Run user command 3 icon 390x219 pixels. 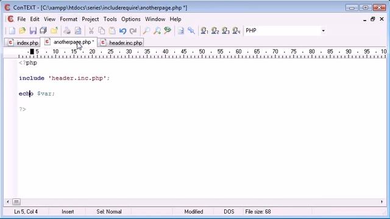[225, 30]
